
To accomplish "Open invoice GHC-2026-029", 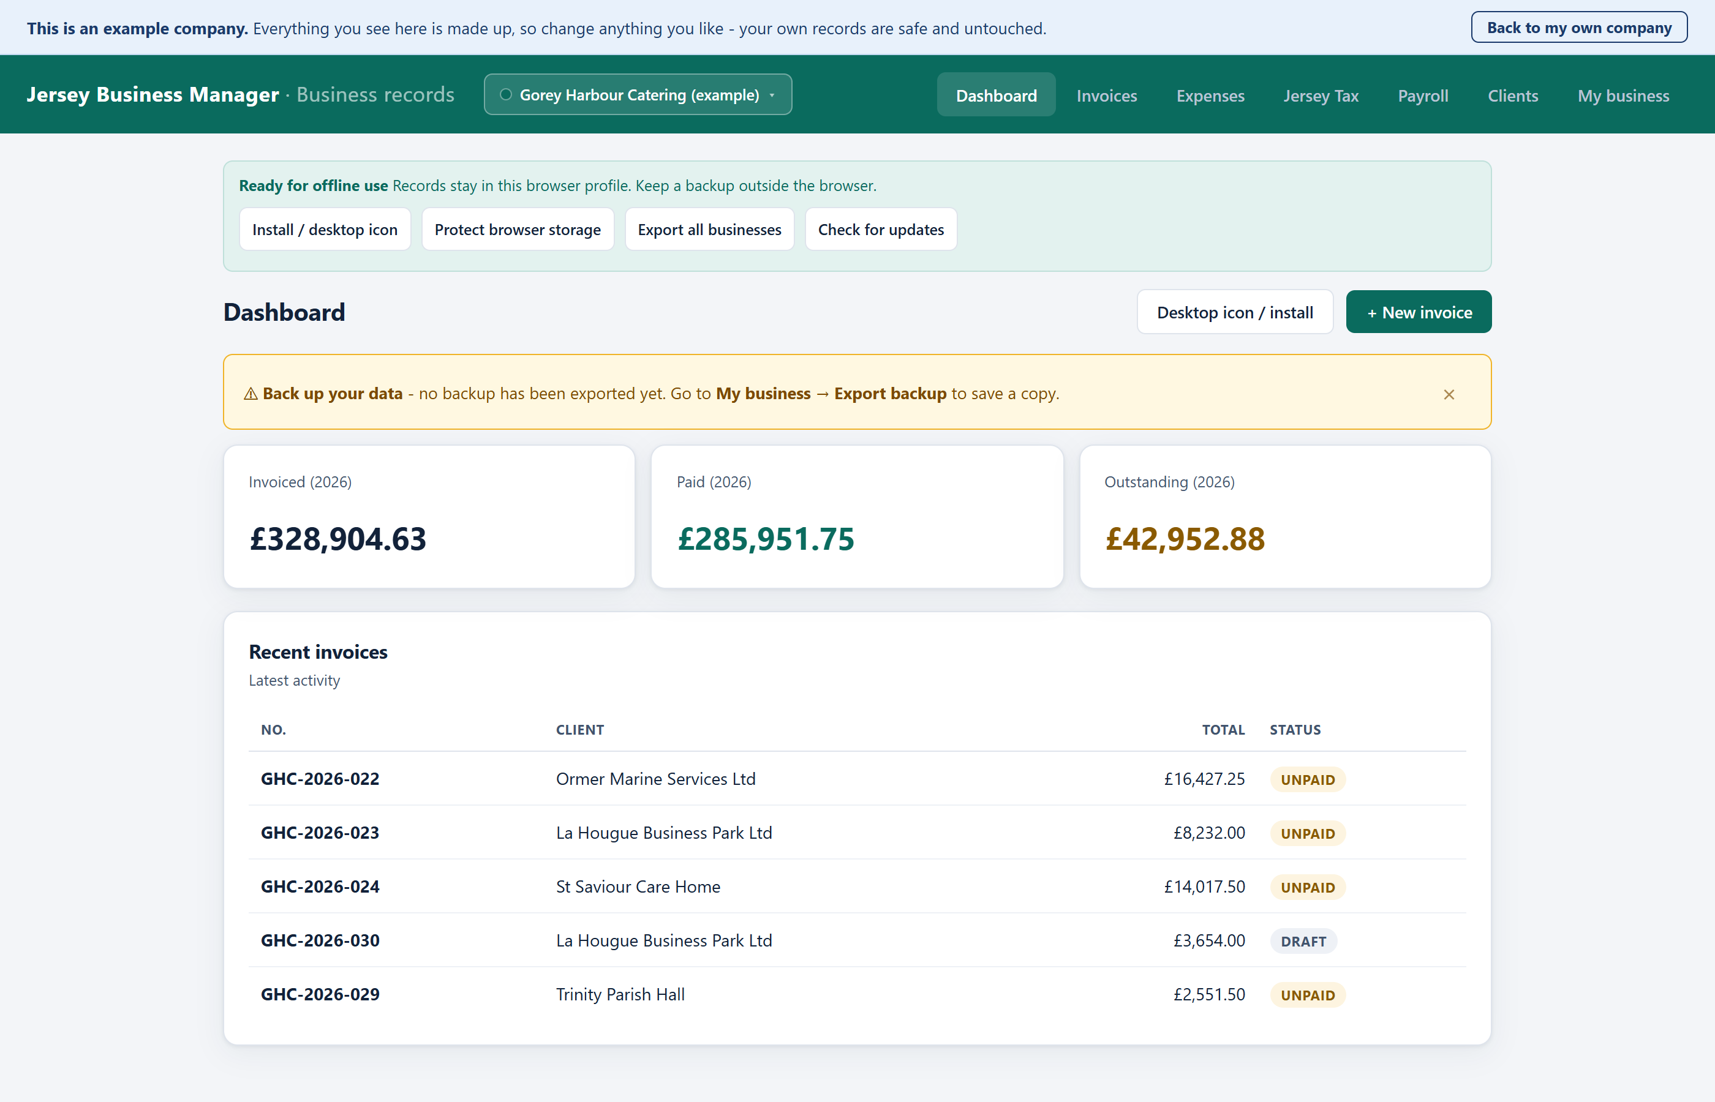I will point(320,994).
